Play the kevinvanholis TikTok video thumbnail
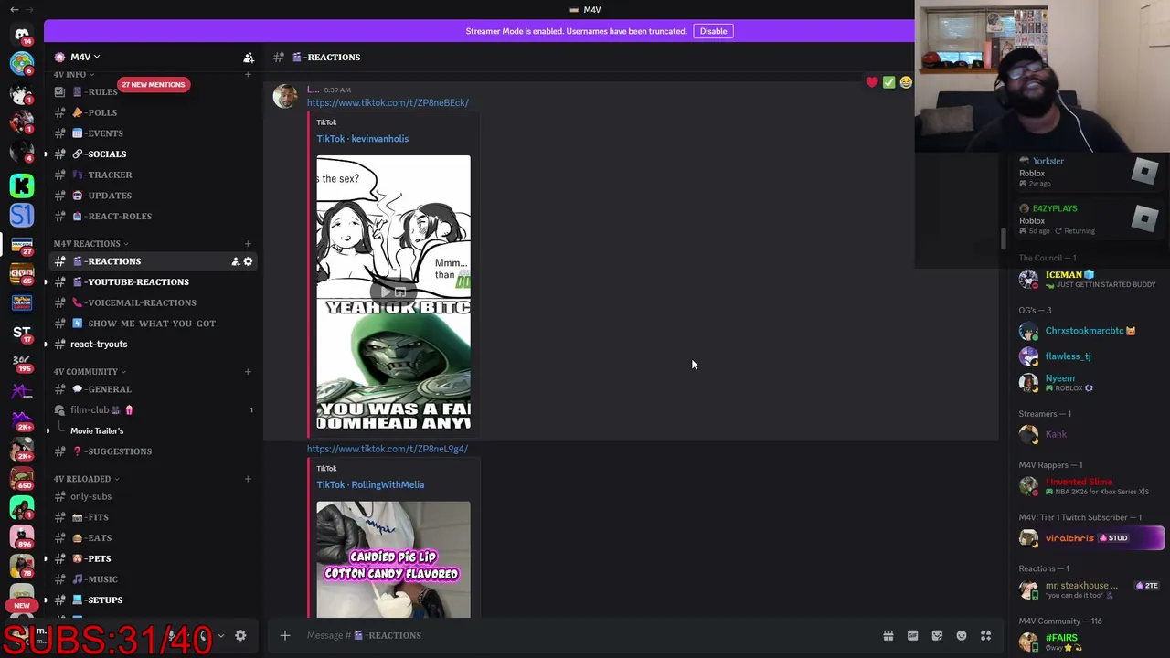The image size is (1170, 658). pyautogui.click(x=394, y=292)
